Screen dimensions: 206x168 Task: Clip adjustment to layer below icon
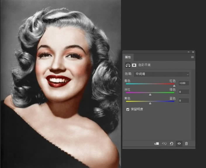pyautogui.click(x=157, y=144)
